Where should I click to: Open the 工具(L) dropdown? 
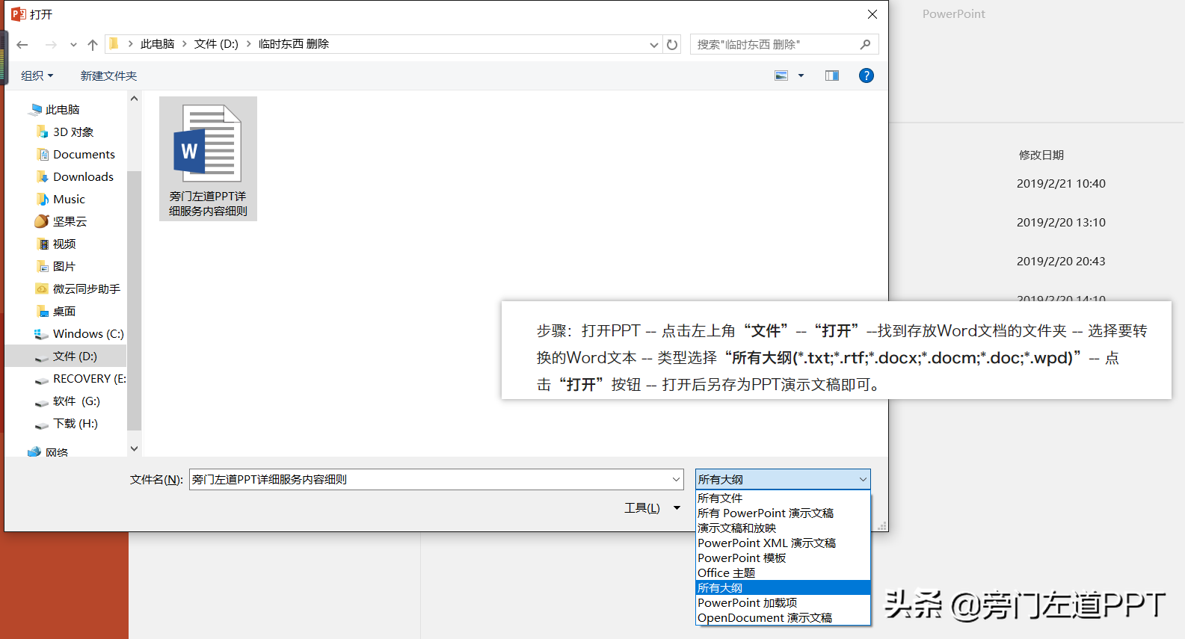point(652,508)
